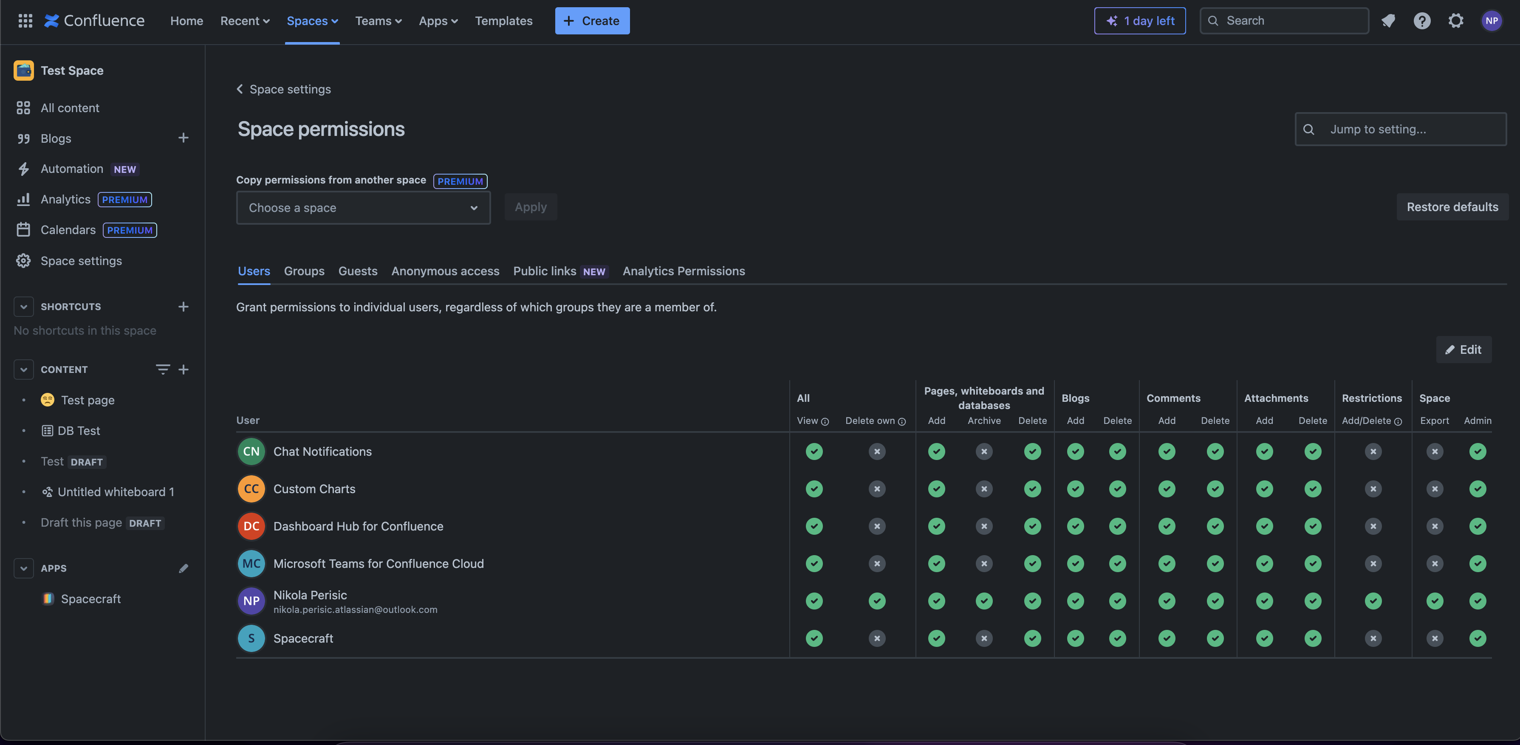The image size is (1520, 745).
Task: Open Automation from the sidebar
Action: coord(72,169)
